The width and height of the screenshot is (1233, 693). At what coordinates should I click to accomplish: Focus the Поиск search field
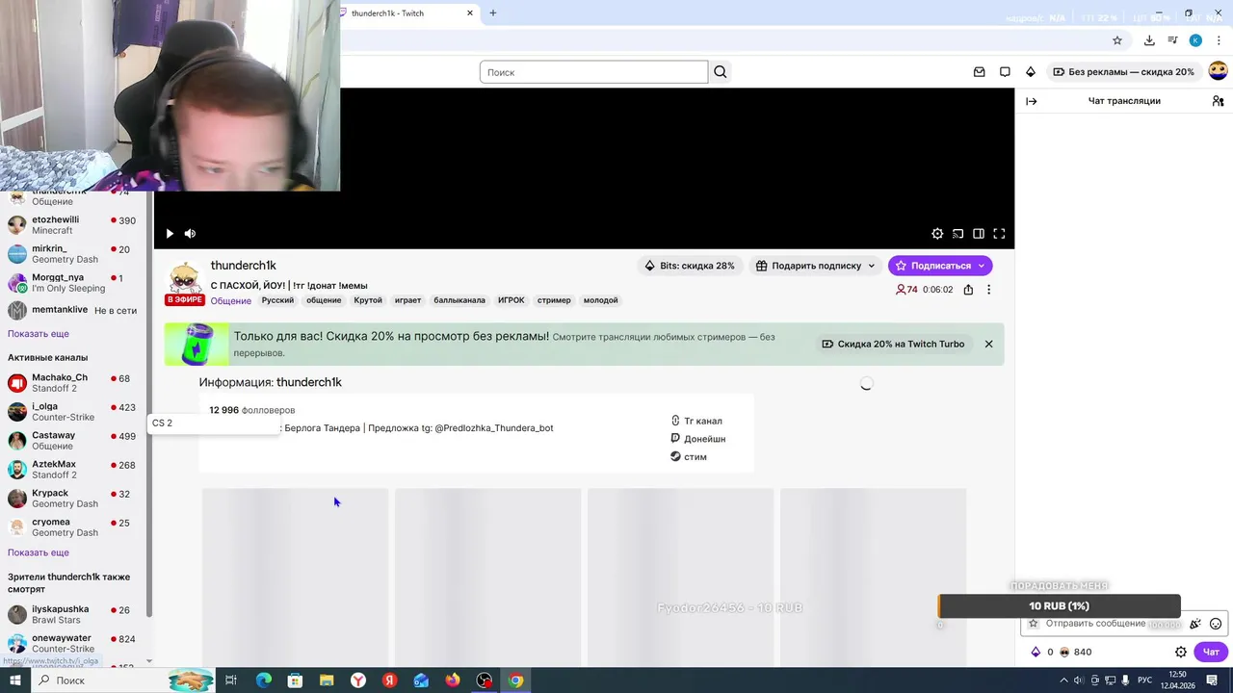(x=593, y=72)
